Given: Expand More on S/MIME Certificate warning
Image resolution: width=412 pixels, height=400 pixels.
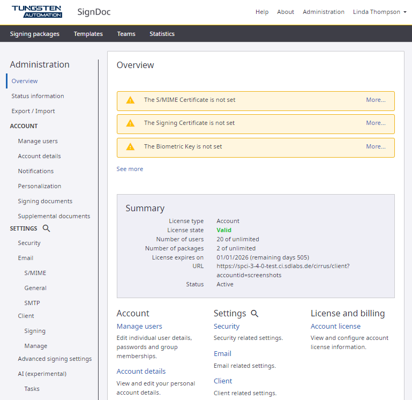Looking at the screenshot, I should (x=376, y=100).
